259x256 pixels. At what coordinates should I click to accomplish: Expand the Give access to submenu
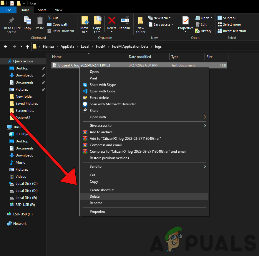coord(144,126)
